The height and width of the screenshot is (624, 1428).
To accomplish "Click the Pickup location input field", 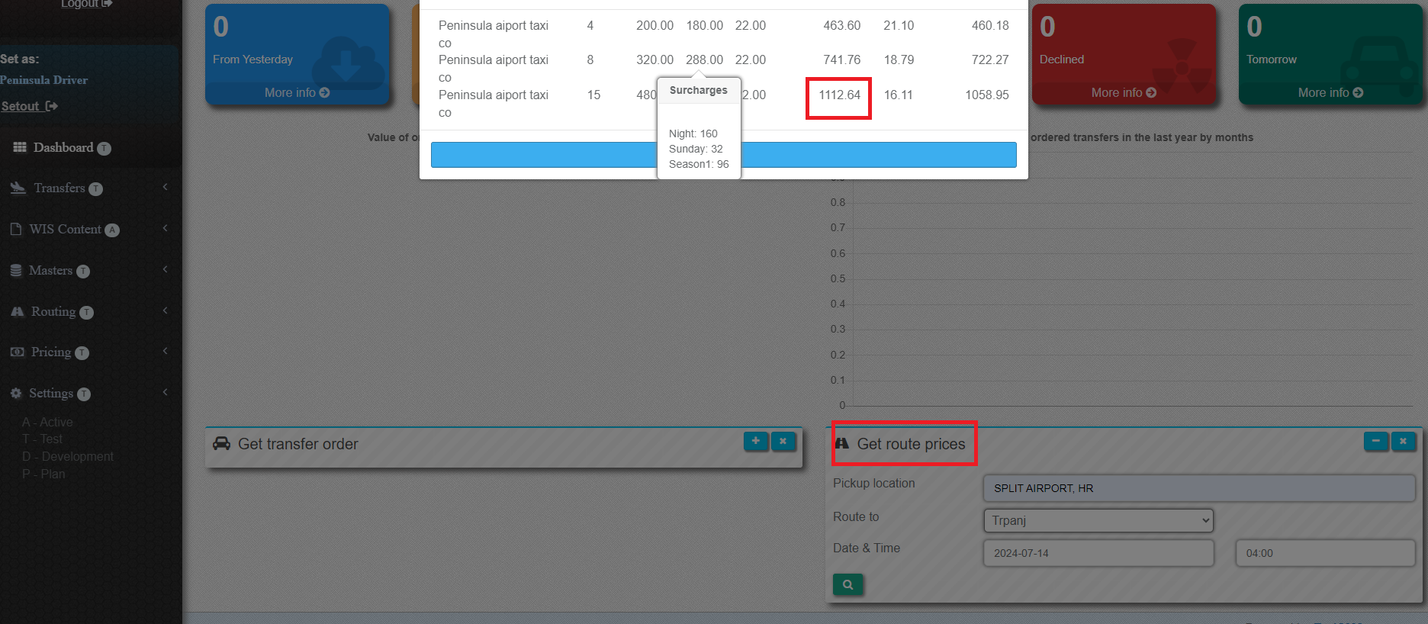I will point(1198,488).
